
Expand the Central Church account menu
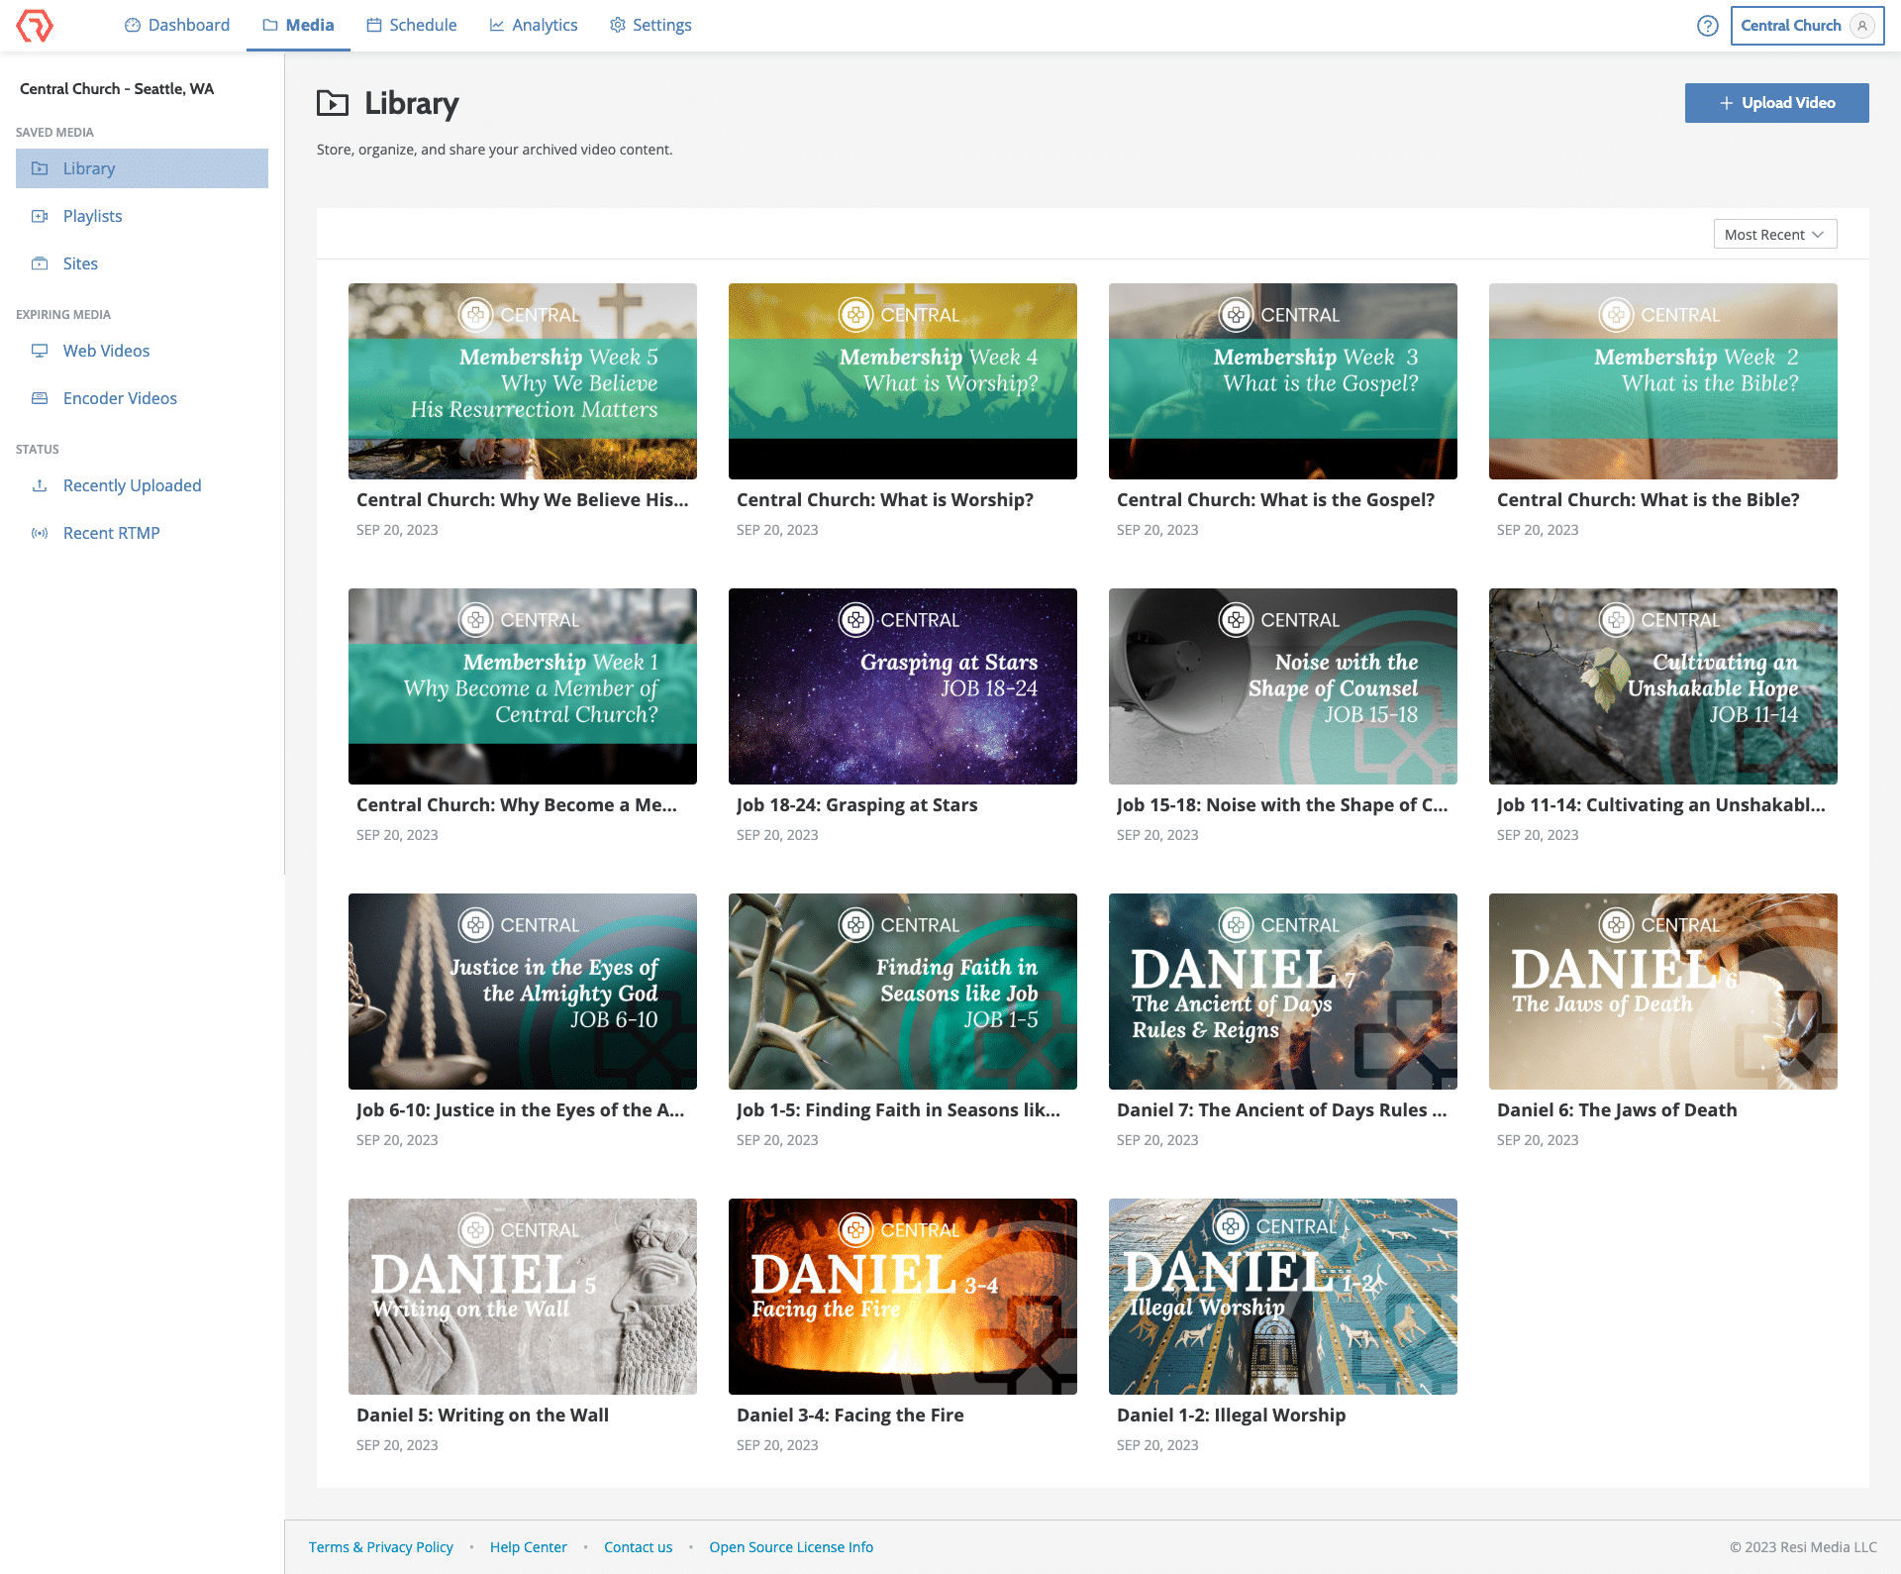tap(1791, 25)
